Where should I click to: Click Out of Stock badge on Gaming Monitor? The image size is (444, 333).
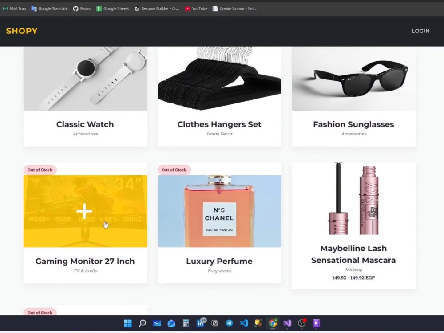point(40,170)
